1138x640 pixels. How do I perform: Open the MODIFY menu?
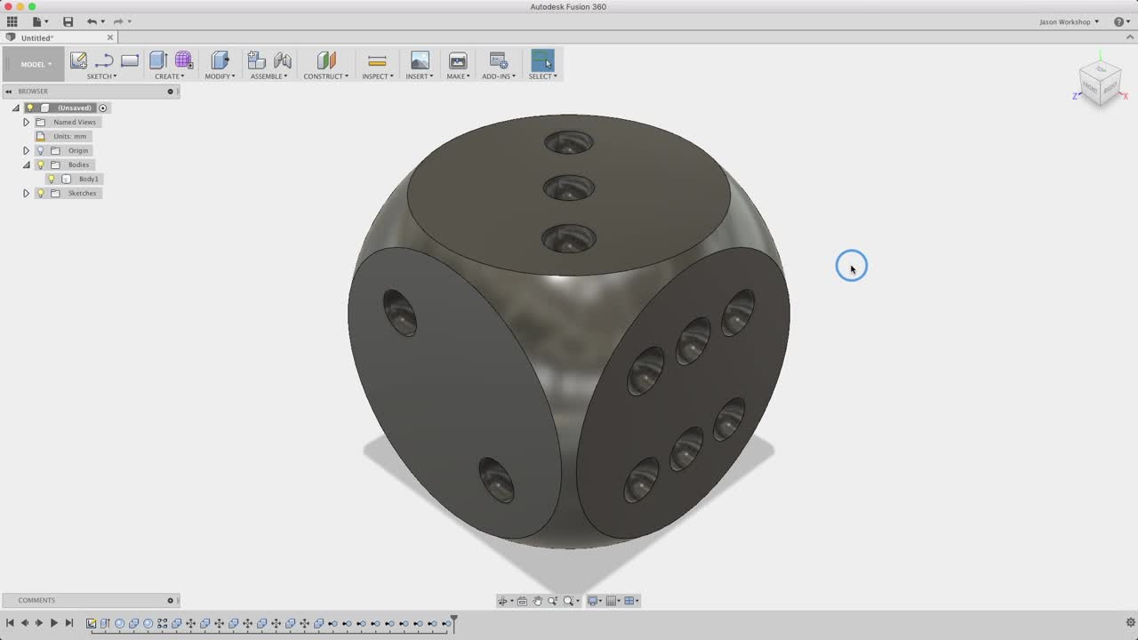(x=220, y=76)
